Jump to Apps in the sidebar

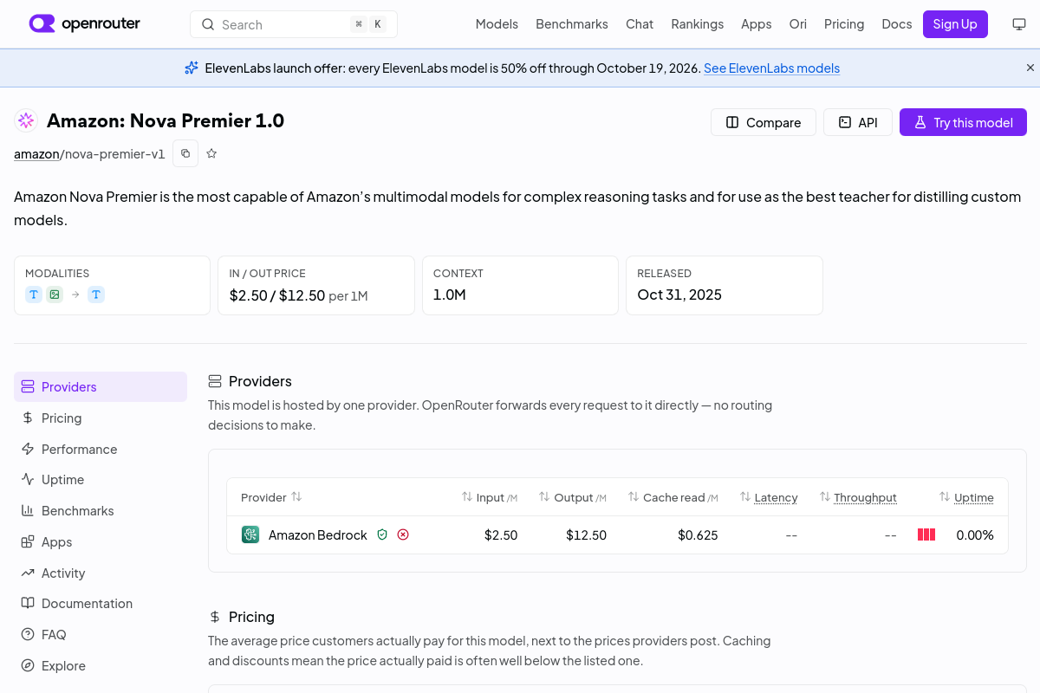click(101, 541)
